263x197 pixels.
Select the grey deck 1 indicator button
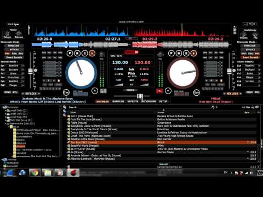coord(104,91)
